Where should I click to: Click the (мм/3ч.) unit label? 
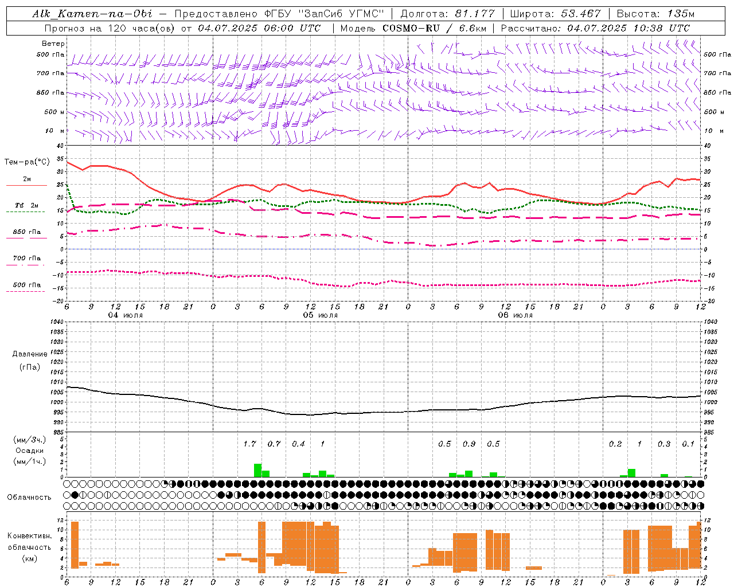(30, 440)
